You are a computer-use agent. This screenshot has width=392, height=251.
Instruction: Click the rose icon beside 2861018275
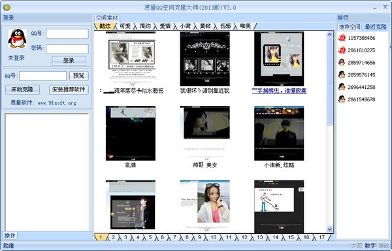342,50
